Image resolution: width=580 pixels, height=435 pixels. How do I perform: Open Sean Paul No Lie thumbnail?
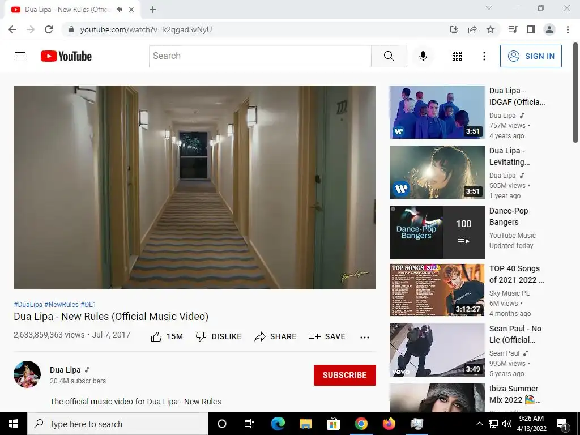point(437,350)
